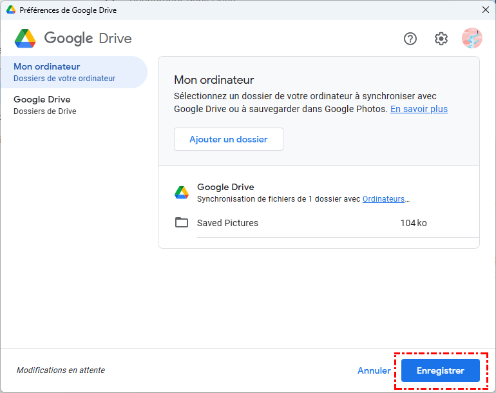Click the small Drive icon in title bar
496x393 pixels.
tap(11, 10)
